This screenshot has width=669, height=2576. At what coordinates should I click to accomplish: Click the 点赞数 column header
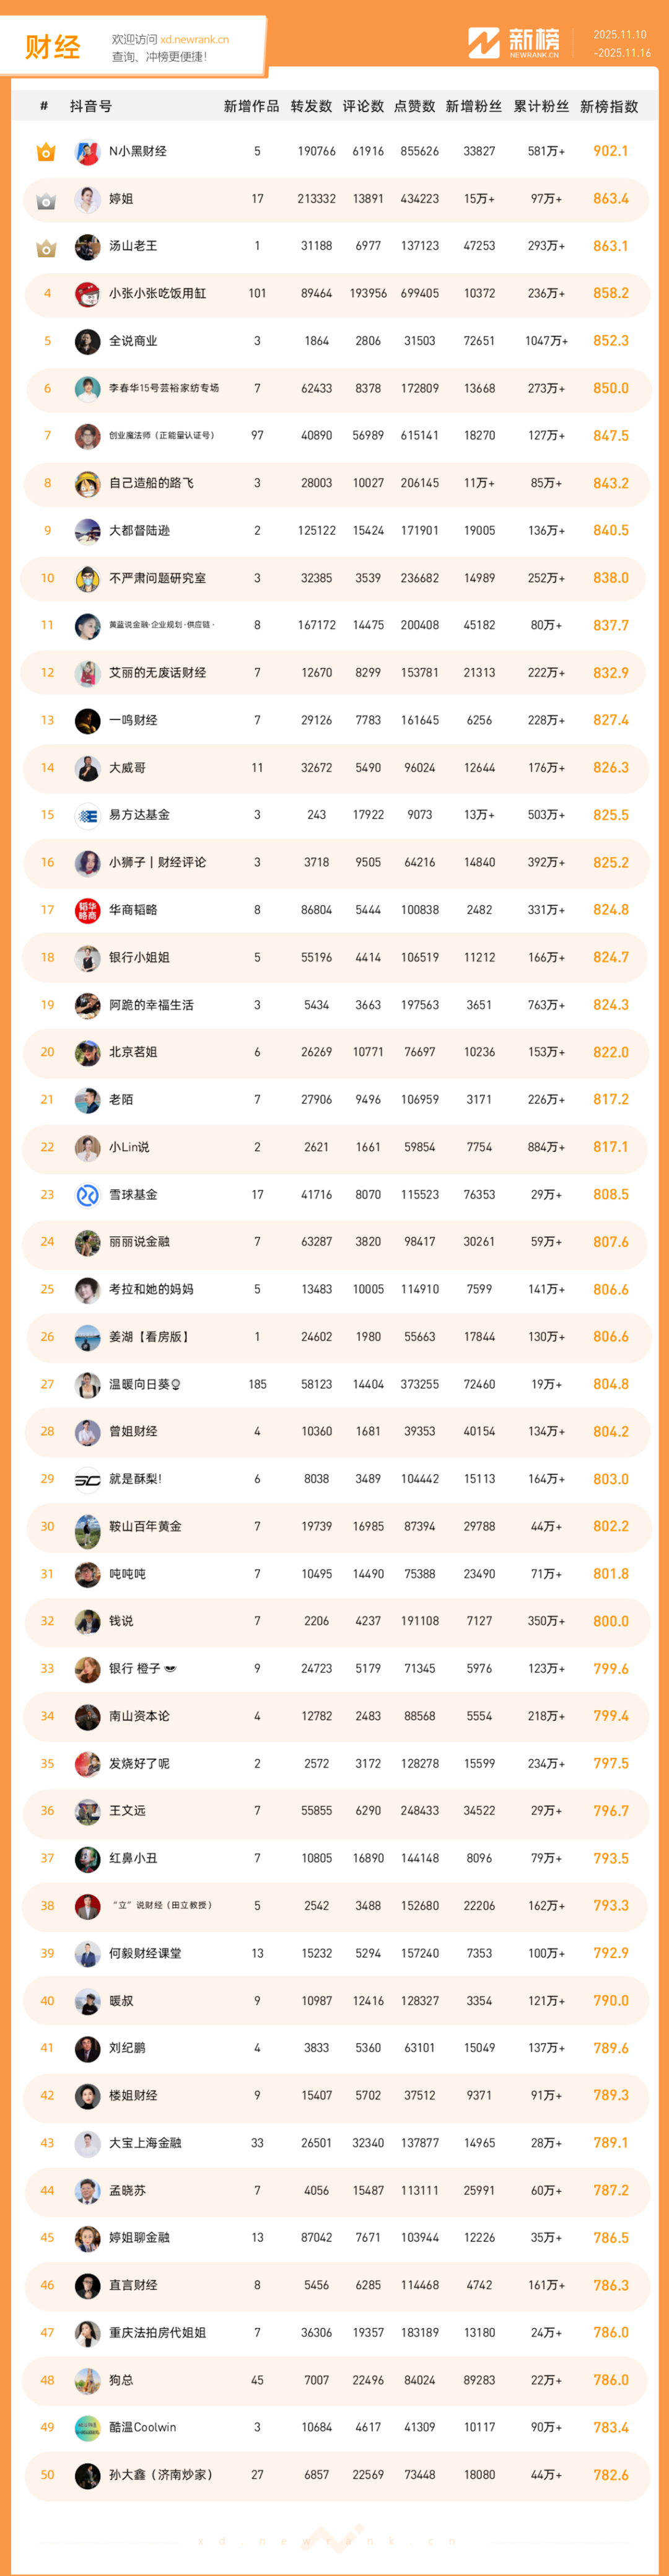point(413,107)
